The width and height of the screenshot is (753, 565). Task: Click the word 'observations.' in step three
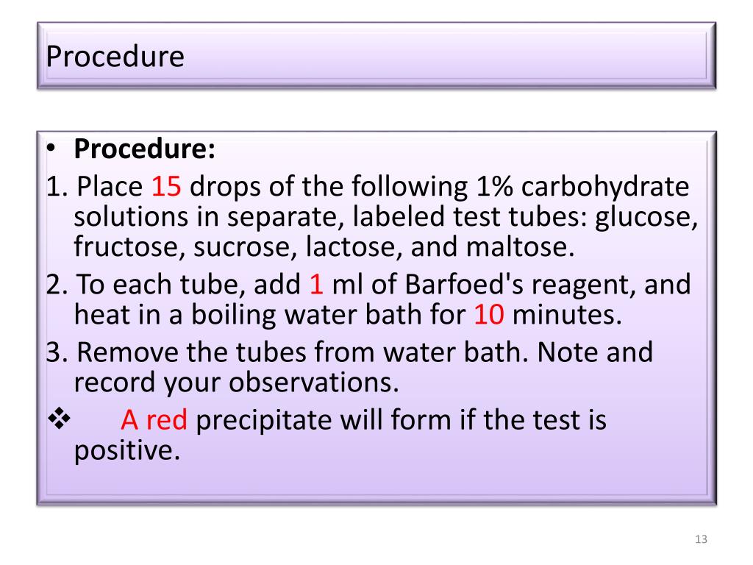click(313, 383)
